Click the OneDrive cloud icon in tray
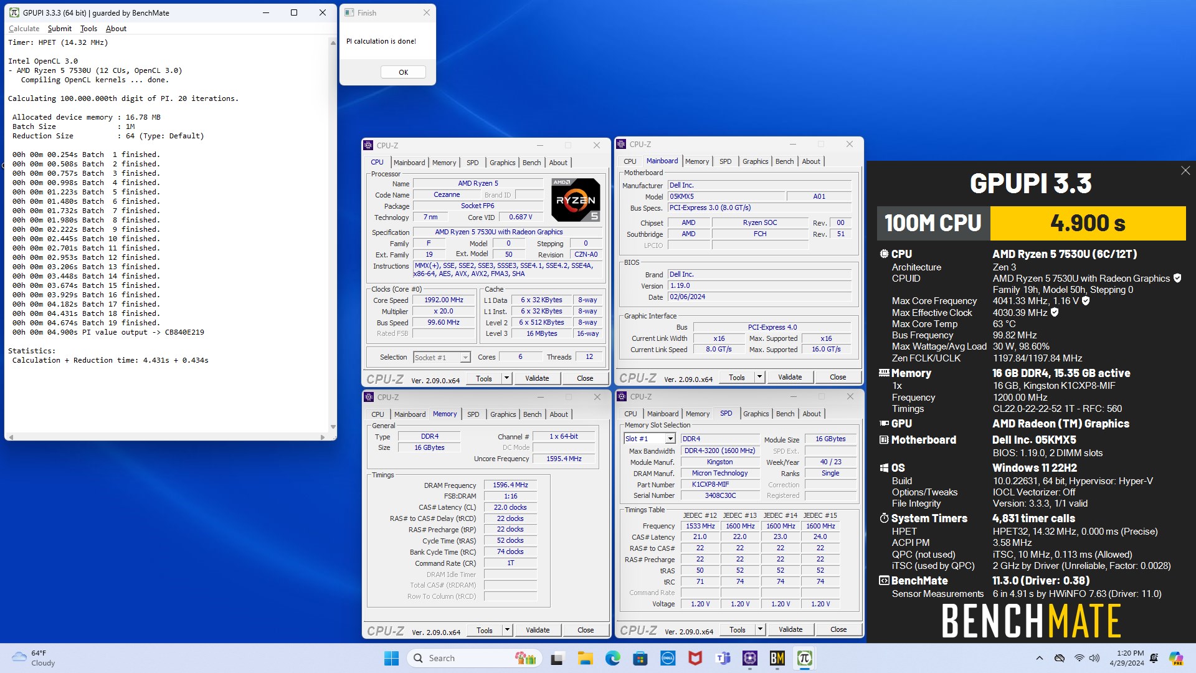Viewport: 1196px width, 673px height. pyautogui.click(x=1059, y=658)
